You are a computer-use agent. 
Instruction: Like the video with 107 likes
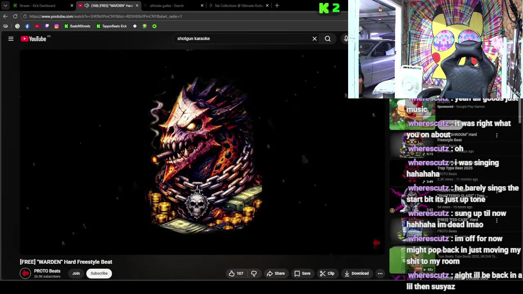[x=236, y=274]
